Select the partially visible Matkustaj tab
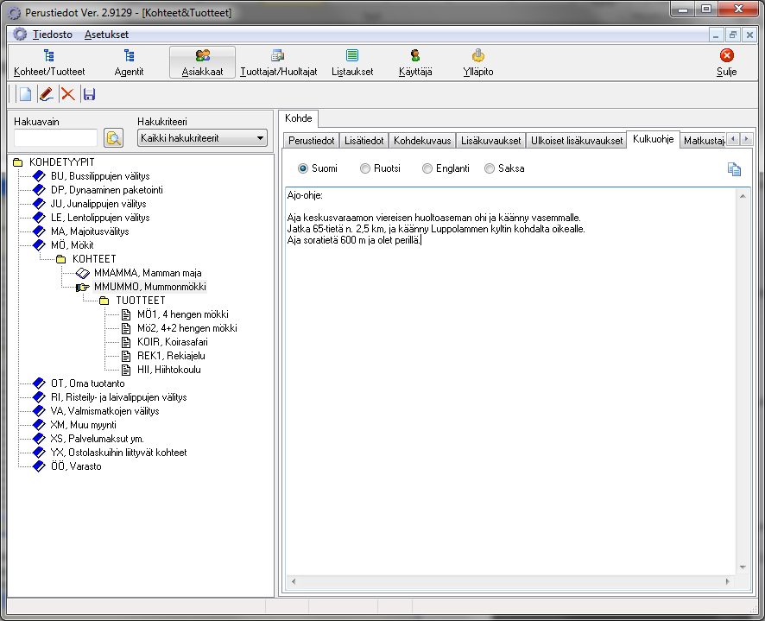Image resolution: width=765 pixels, height=621 pixels. 703,141
